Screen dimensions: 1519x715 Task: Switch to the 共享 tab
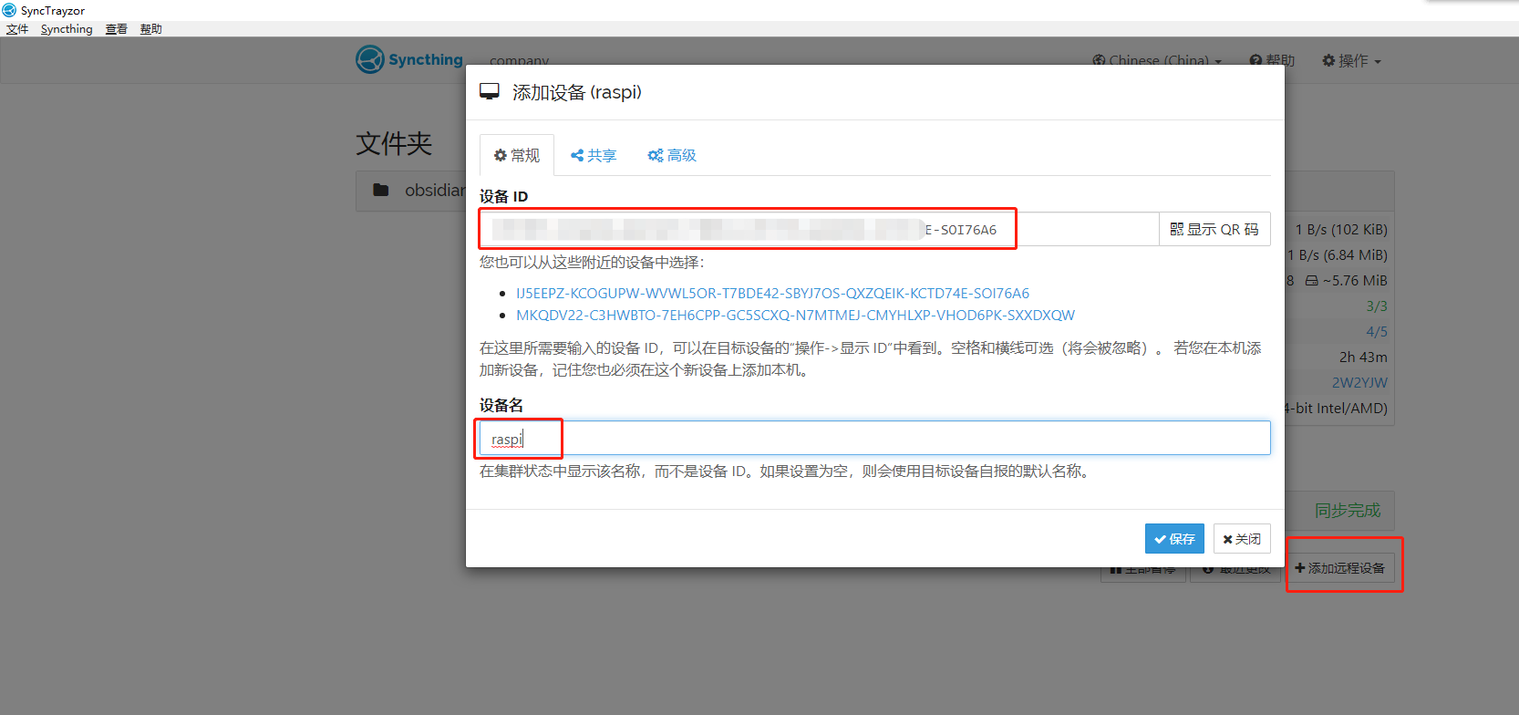click(594, 156)
